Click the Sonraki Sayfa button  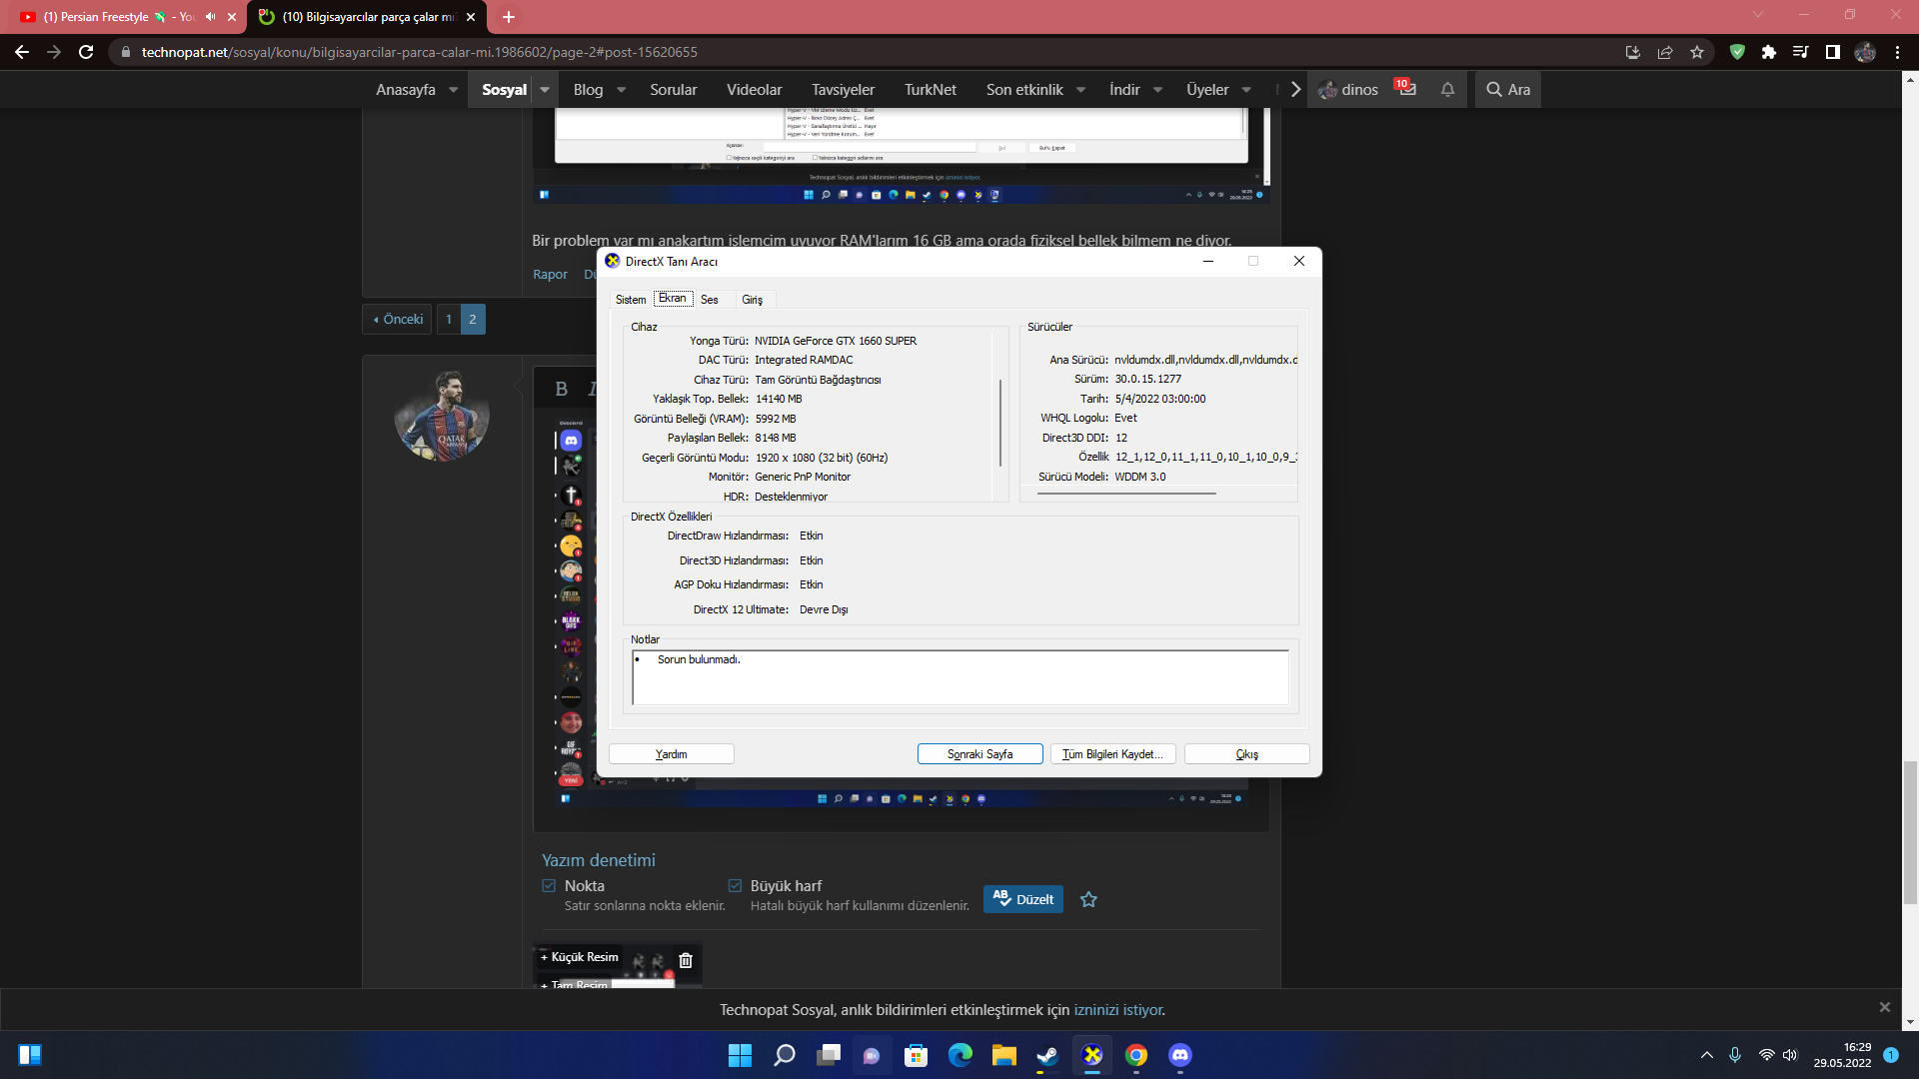coord(979,754)
